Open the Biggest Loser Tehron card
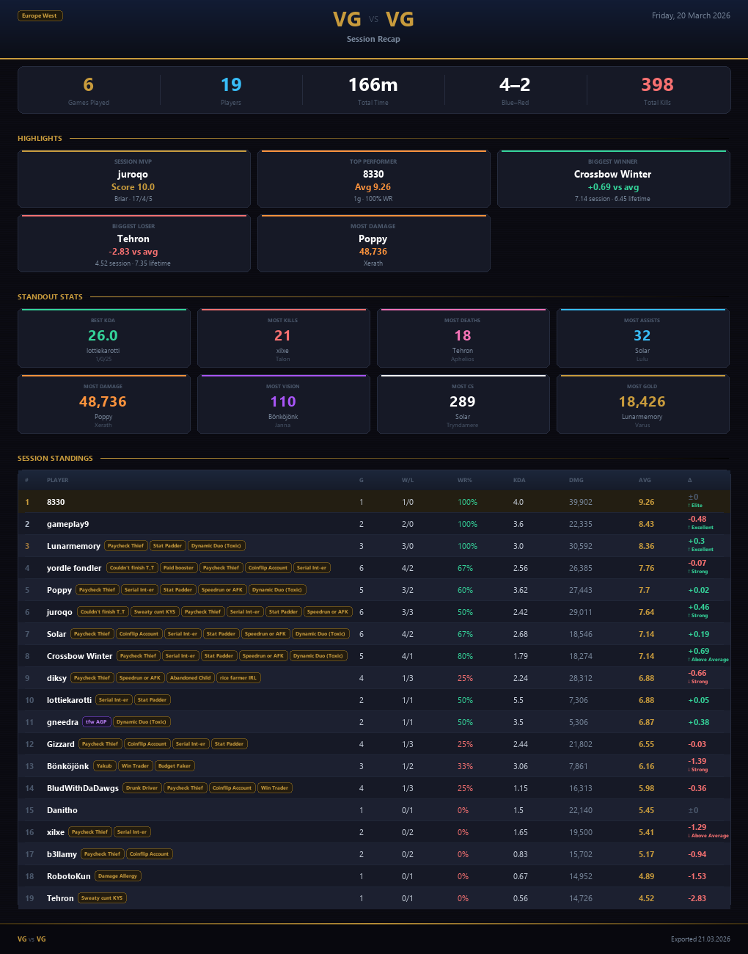The height and width of the screenshot is (954, 748). pyautogui.click(x=133, y=244)
